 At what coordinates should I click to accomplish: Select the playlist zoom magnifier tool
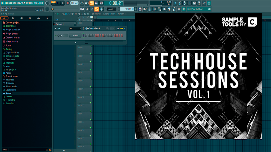(x=85, y=14)
